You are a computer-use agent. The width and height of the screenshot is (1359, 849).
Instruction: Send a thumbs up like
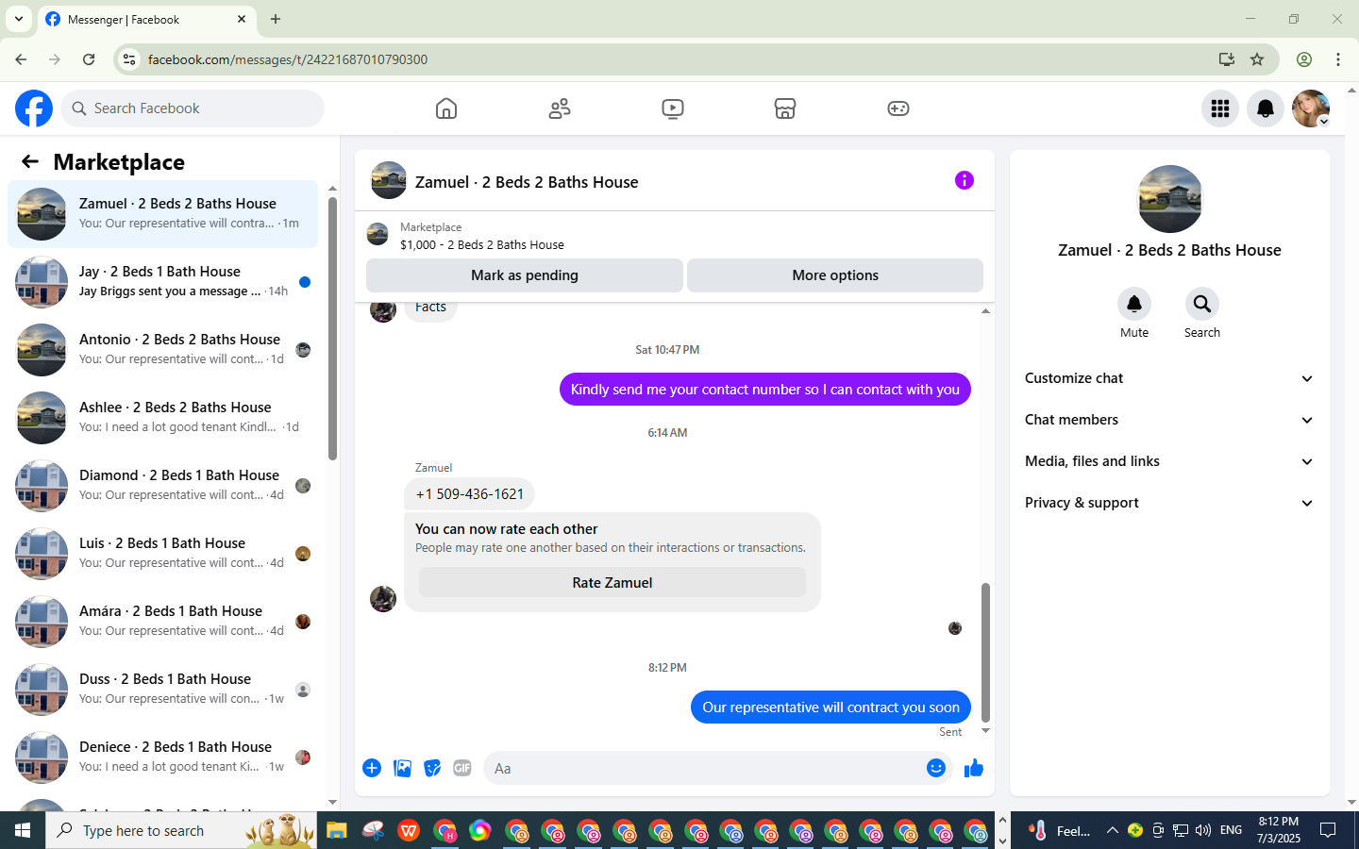point(974,768)
